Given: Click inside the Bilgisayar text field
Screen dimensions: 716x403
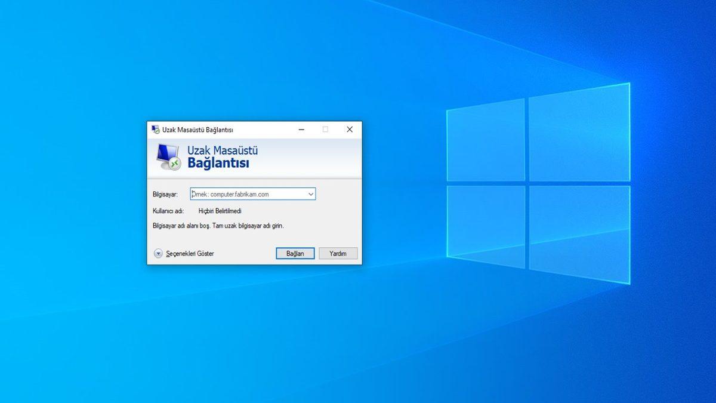Looking at the screenshot, I should tap(251, 193).
